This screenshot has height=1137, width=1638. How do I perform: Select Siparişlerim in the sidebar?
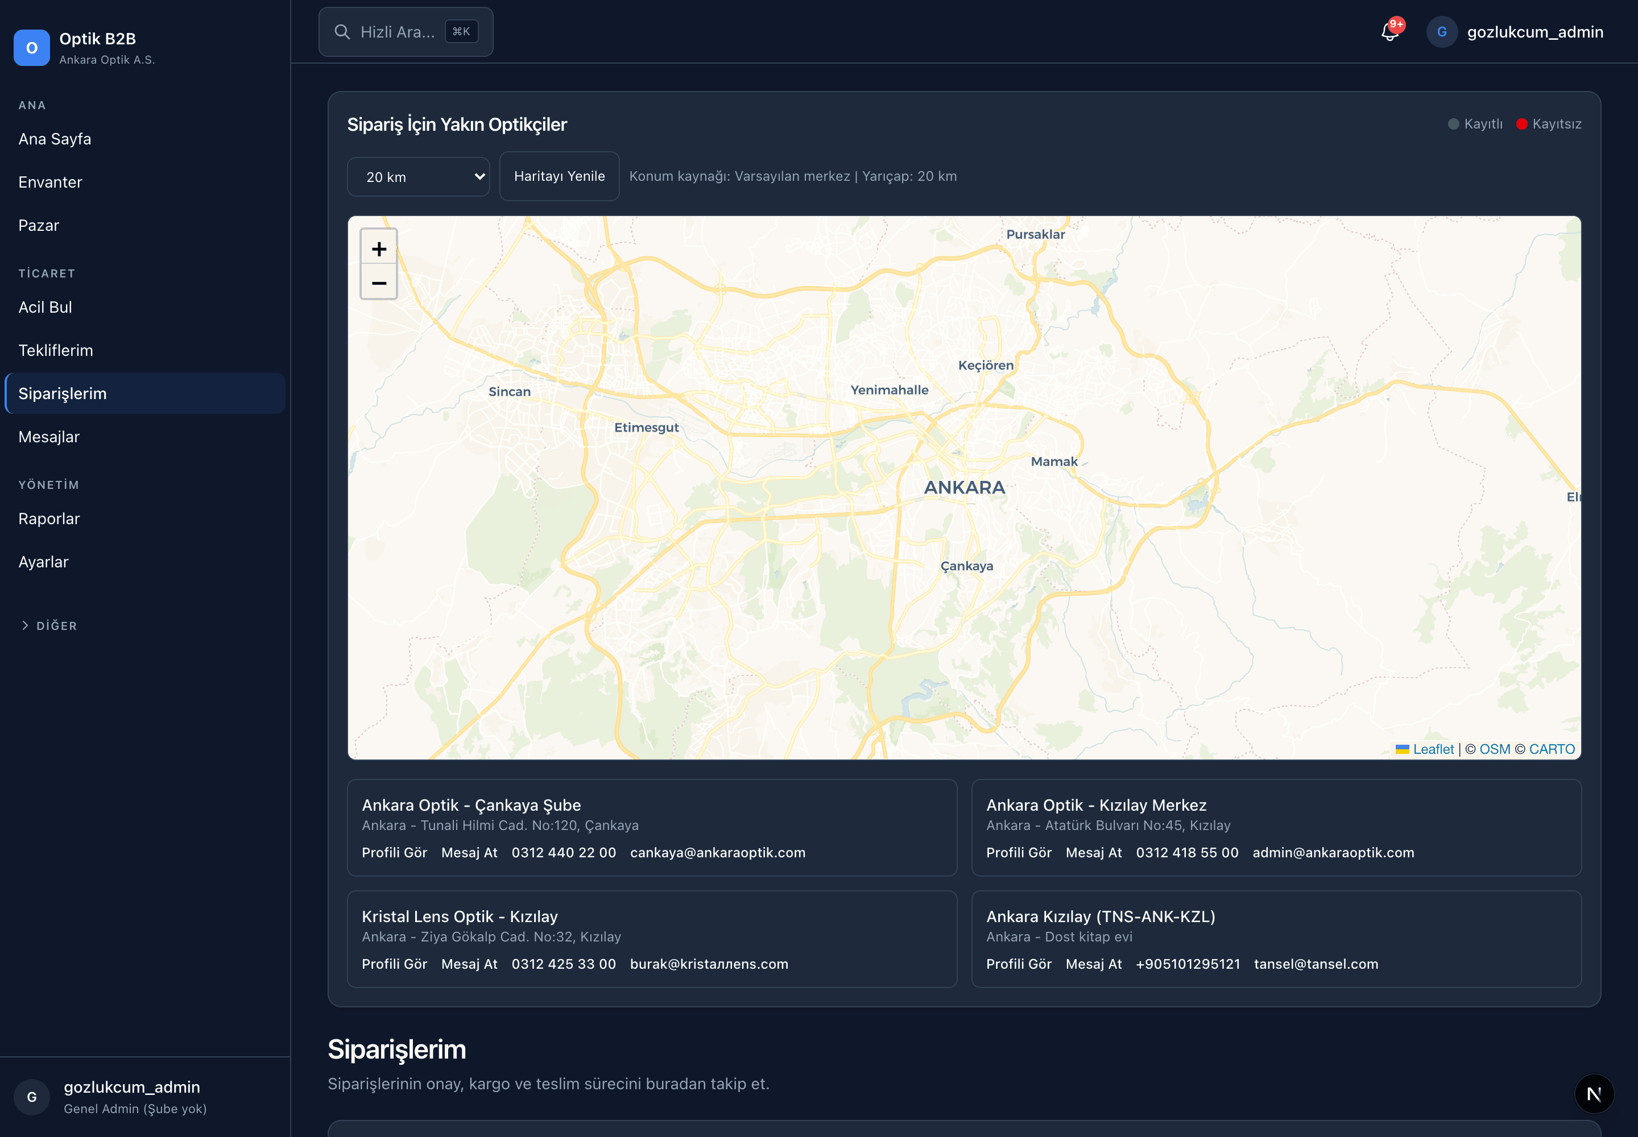(x=144, y=393)
